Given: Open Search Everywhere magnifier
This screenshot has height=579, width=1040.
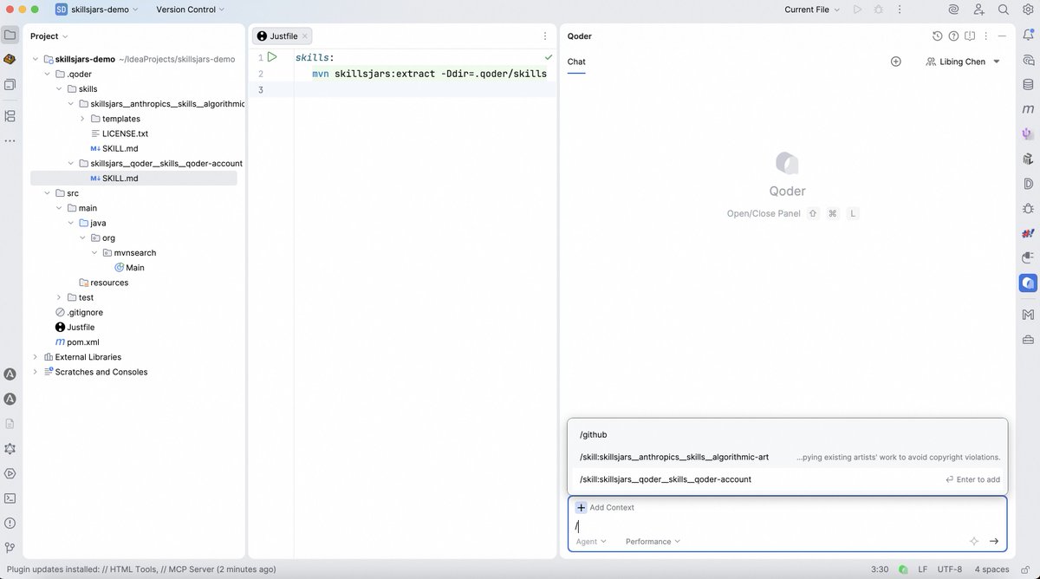Looking at the screenshot, I should point(1004,10).
